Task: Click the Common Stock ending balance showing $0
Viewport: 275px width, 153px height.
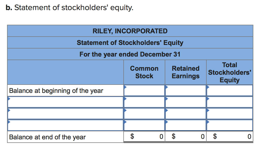Action: coord(144,137)
